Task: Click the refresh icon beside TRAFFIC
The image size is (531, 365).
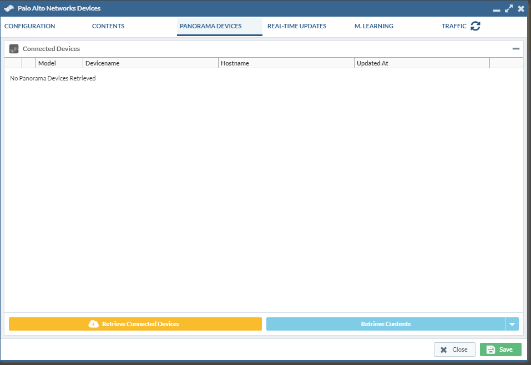Action: (x=476, y=26)
